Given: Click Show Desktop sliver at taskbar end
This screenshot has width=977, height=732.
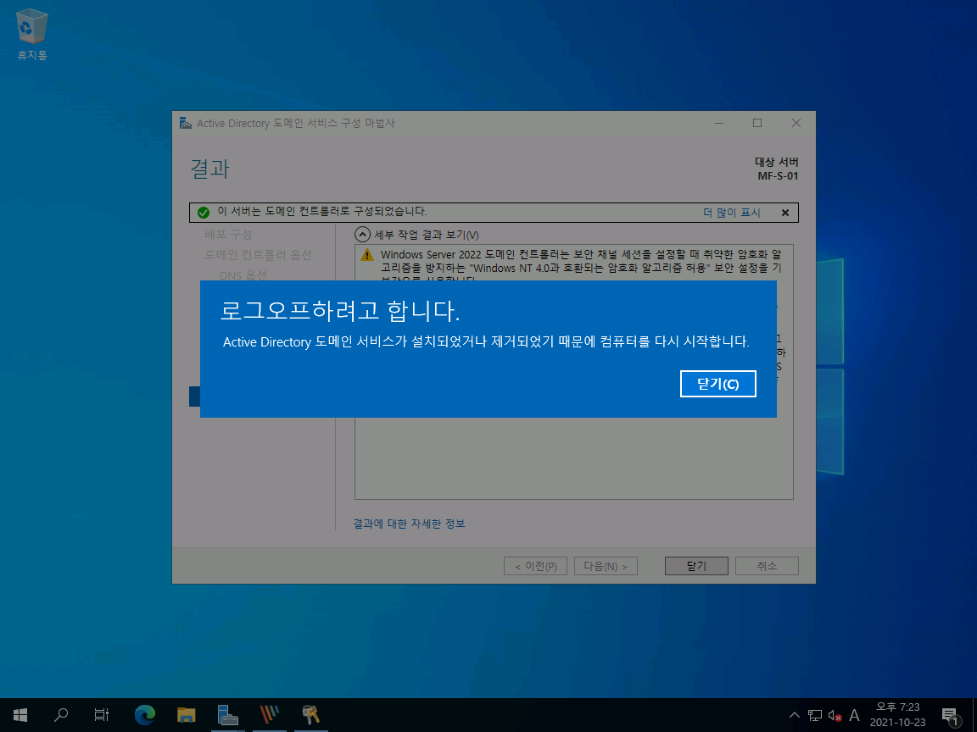Looking at the screenshot, I should click(974, 715).
